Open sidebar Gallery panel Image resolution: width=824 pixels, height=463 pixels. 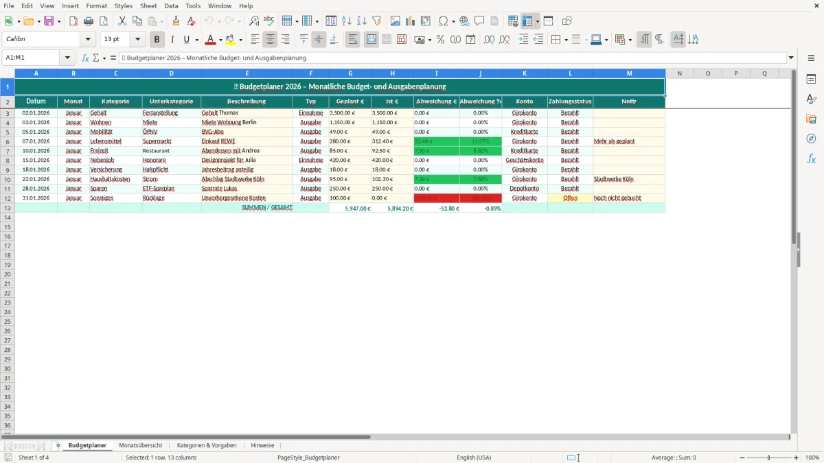pos(811,119)
